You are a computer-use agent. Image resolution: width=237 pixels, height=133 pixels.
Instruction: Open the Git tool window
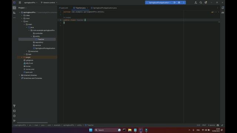pos(14,121)
